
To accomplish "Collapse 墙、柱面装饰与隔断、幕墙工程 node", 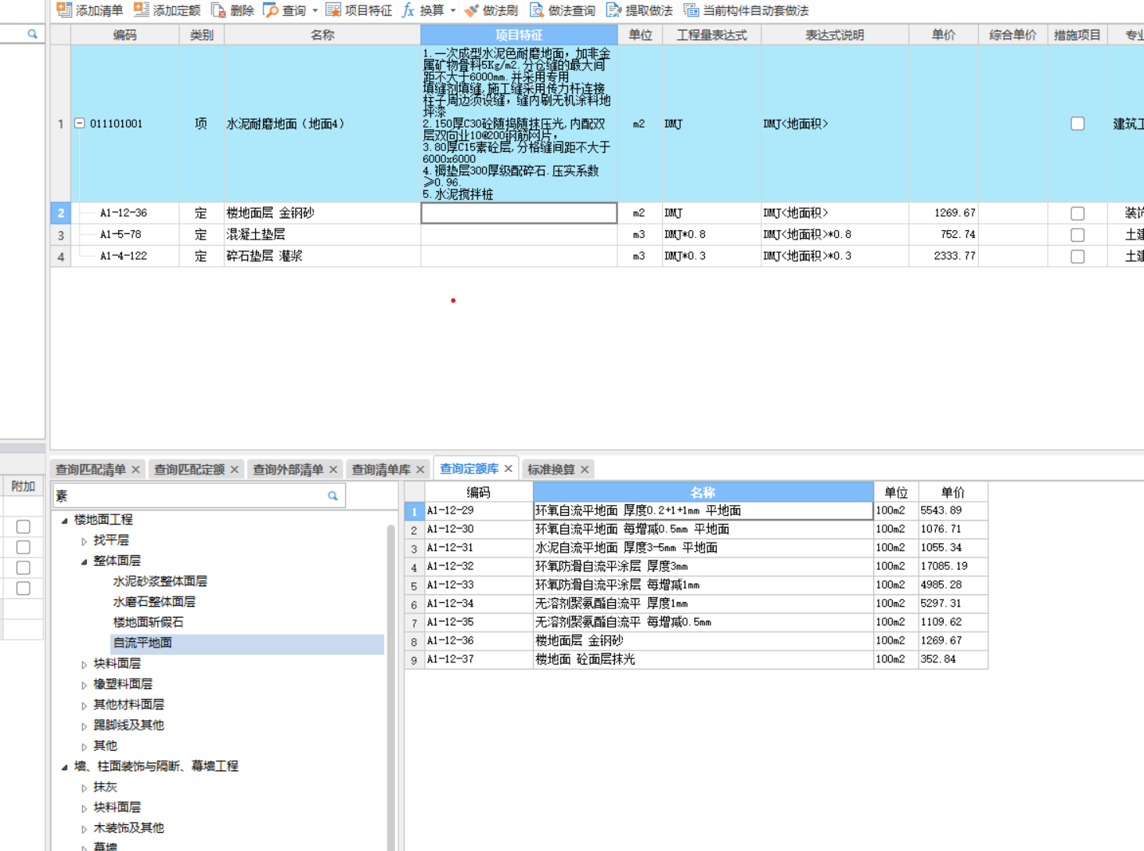I will [x=64, y=766].
